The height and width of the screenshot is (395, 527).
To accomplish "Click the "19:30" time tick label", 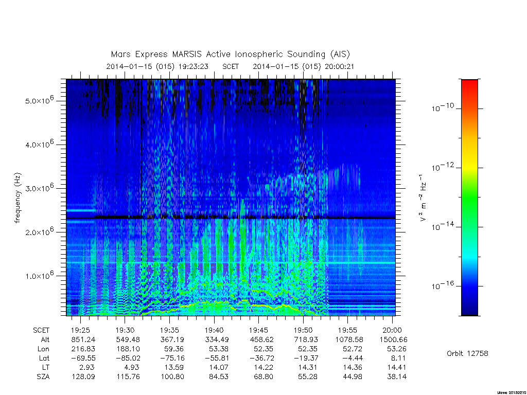I will (x=125, y=331).
